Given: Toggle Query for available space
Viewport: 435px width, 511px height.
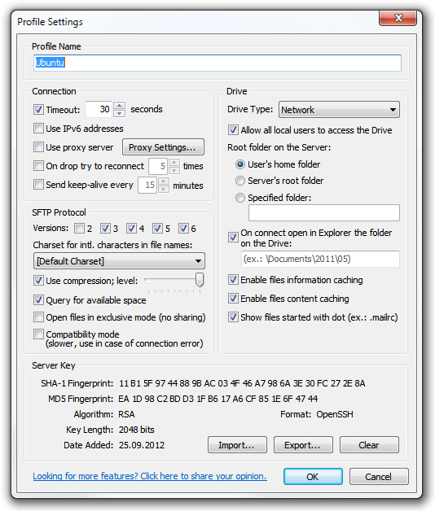Looking at the screenshot, I should (38, 299).
